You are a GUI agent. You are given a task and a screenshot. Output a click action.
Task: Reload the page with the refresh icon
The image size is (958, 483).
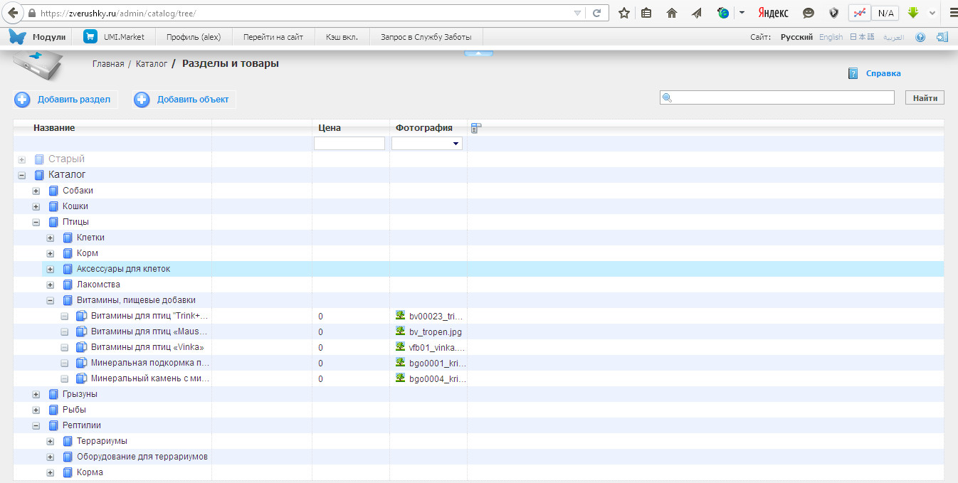coord(596,13)
